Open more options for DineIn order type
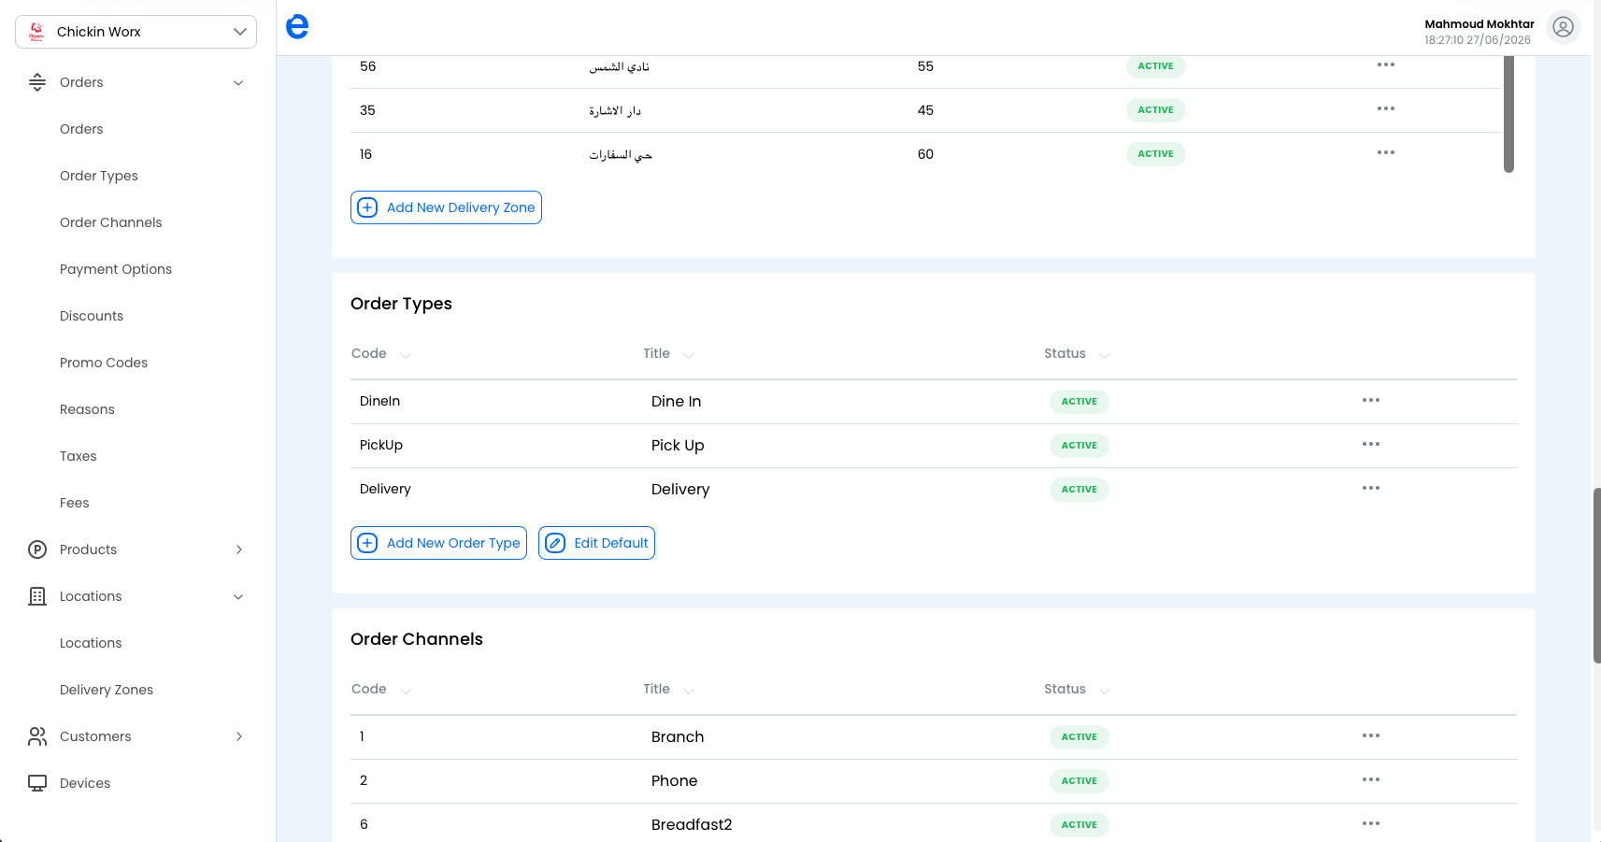The width and height of the screenshot is (1601, 842). tap(1370, 400)
